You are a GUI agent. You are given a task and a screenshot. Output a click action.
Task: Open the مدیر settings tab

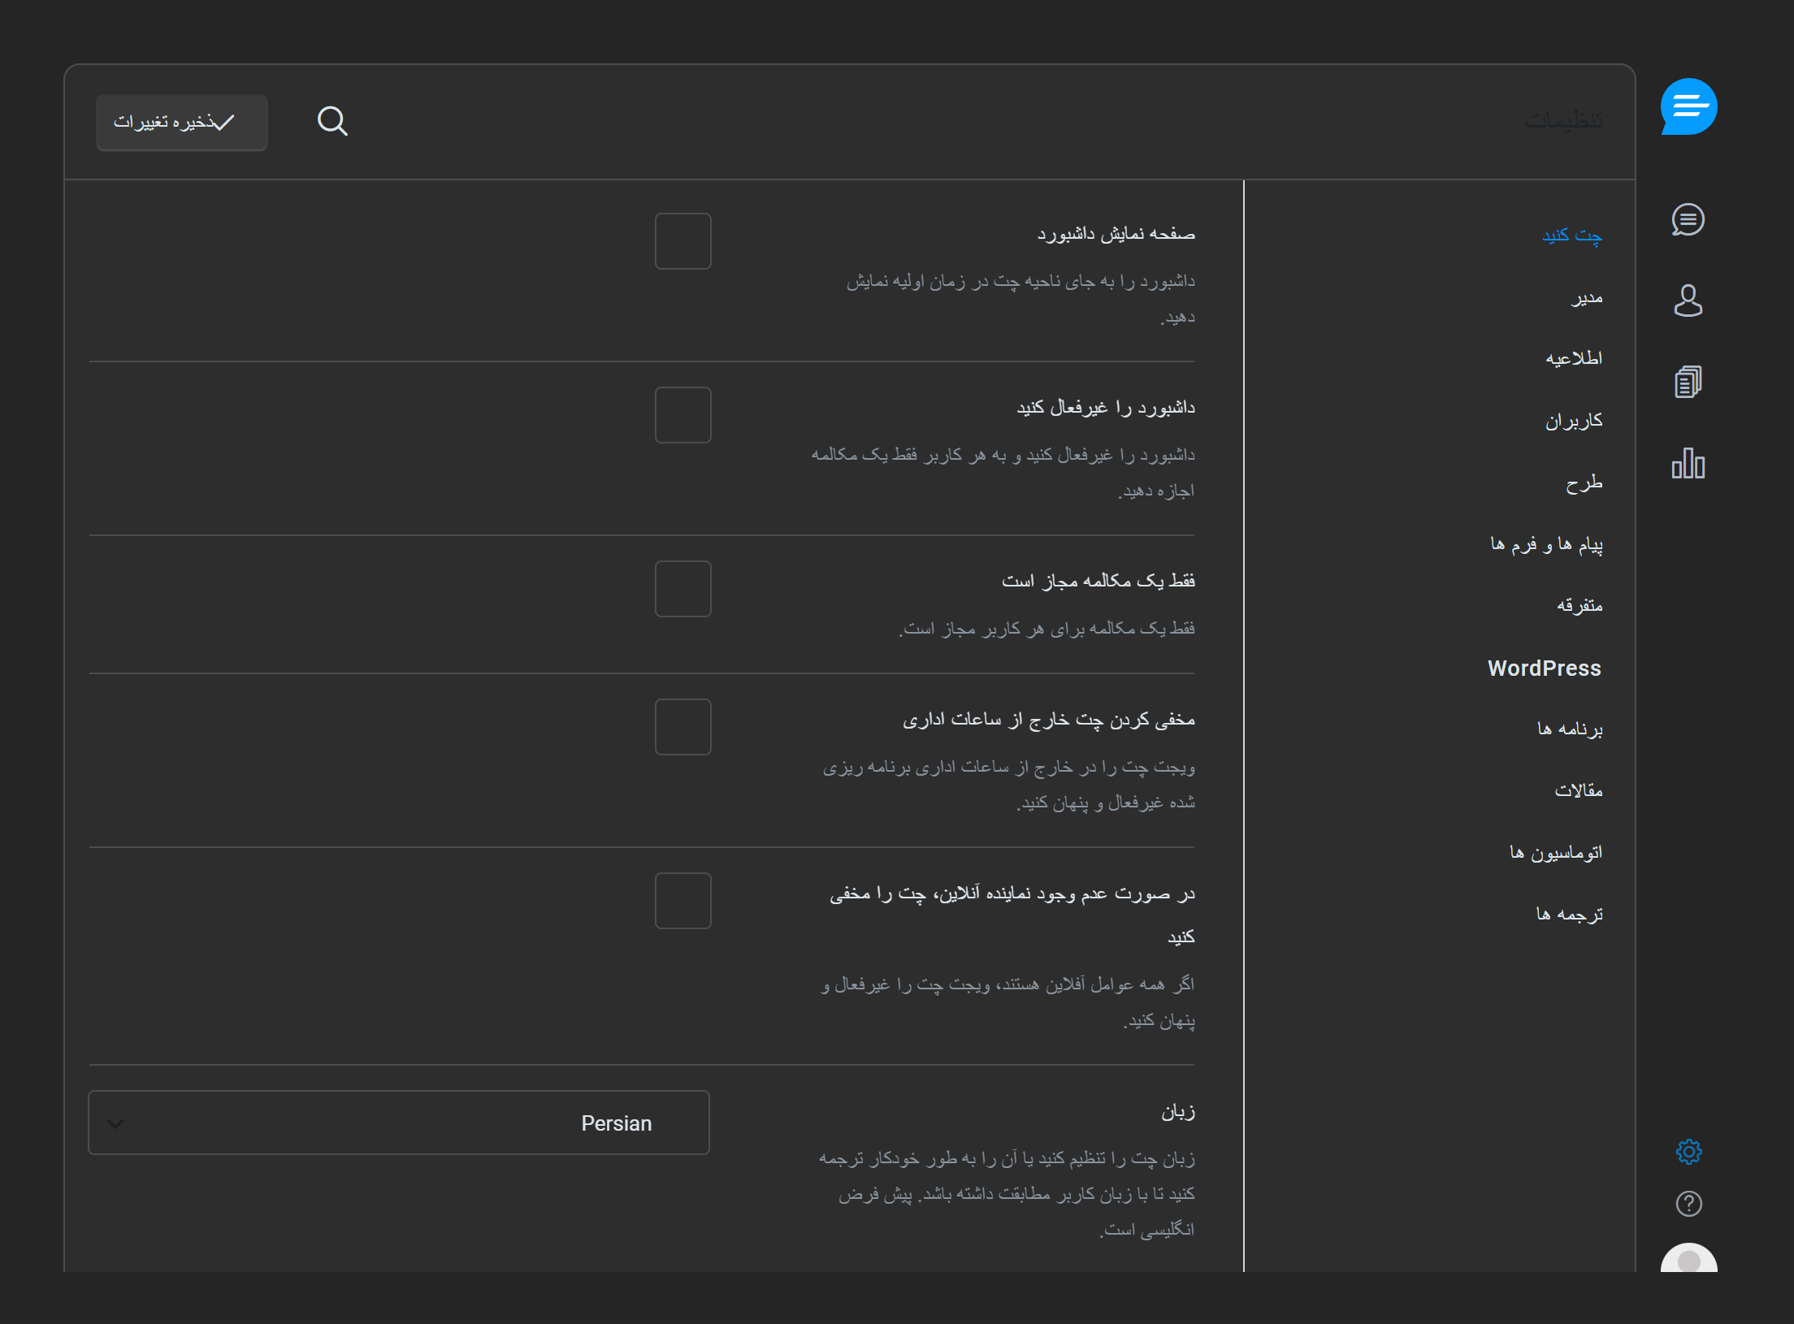pos(1587,297)
